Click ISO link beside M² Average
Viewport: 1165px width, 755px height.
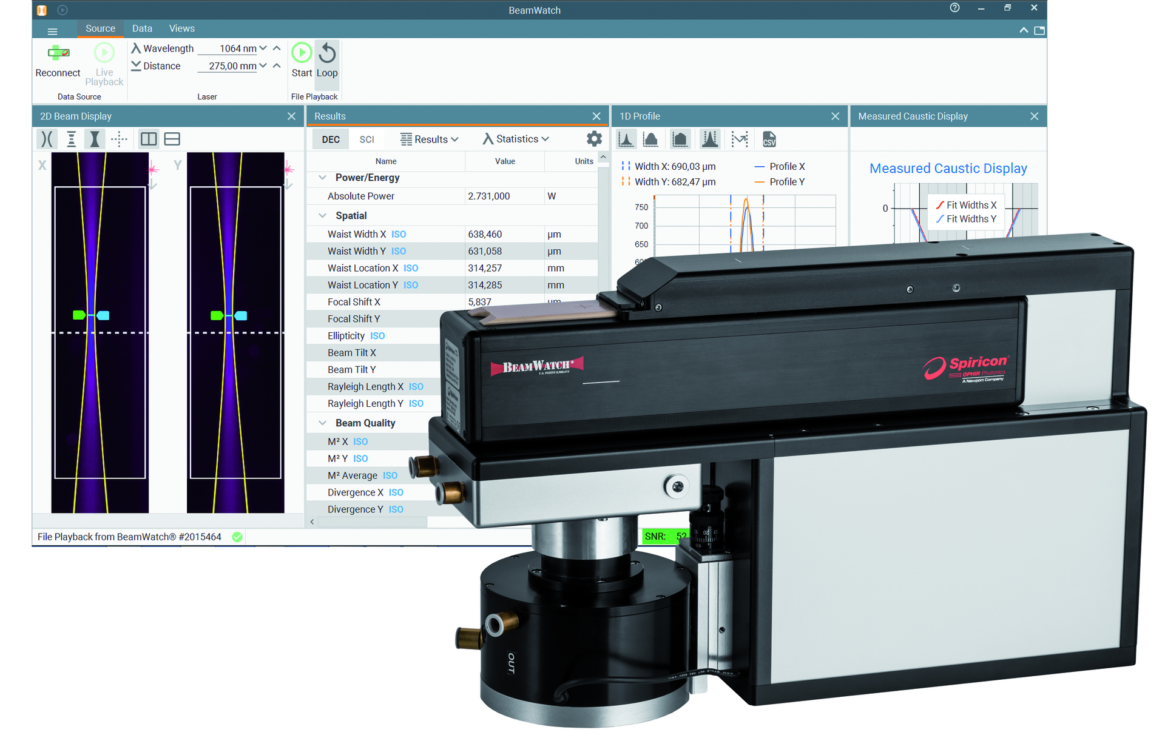[x=390, y=475]
